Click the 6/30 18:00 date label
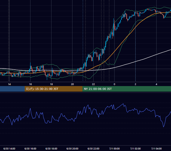 click(x=51, y=149)
